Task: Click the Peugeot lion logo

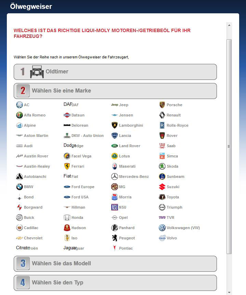Action: tap(115, 238)
